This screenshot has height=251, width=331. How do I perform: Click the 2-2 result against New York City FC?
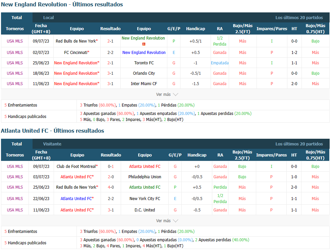click(111, 199)
